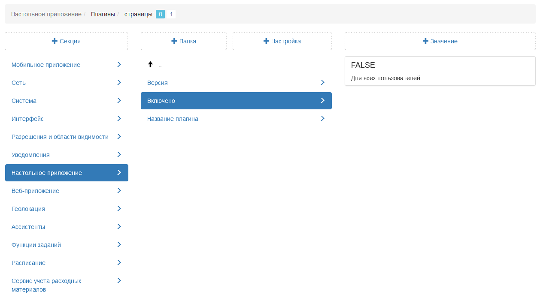The width and height of the screenshot is (540, 304).
Task: Click plus icon next to Настройка
Action: coord(266,41)
